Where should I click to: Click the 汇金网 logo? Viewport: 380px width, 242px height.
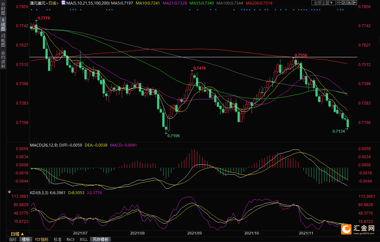tap(359, 229)
